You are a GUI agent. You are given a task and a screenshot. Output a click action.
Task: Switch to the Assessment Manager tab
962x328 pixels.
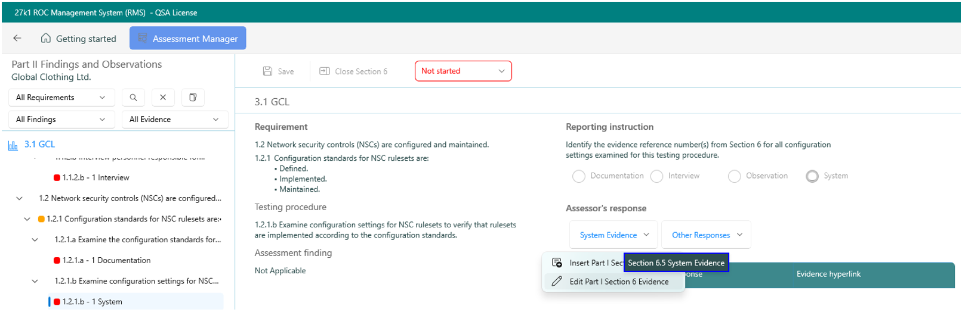(188, 38)
